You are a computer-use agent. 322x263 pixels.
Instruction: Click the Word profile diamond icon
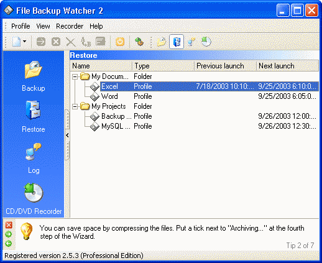click(94, 96)
